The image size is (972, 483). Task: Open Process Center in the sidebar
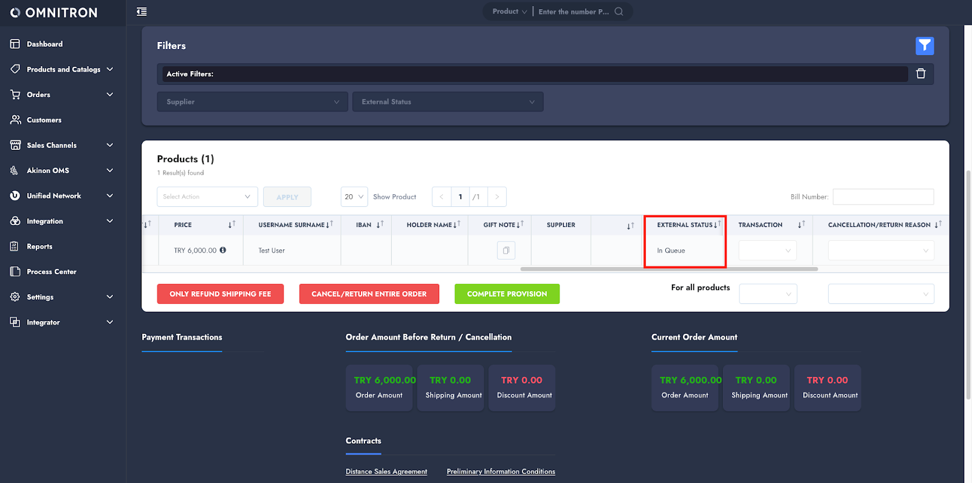pos(51,272)
